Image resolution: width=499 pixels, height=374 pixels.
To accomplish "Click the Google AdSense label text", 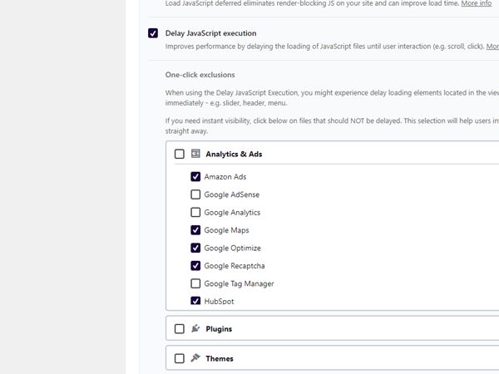I will [x=232, y=194].
